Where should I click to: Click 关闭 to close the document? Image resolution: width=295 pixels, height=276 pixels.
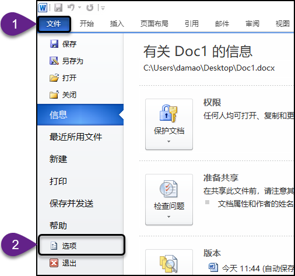coord(63,95)
